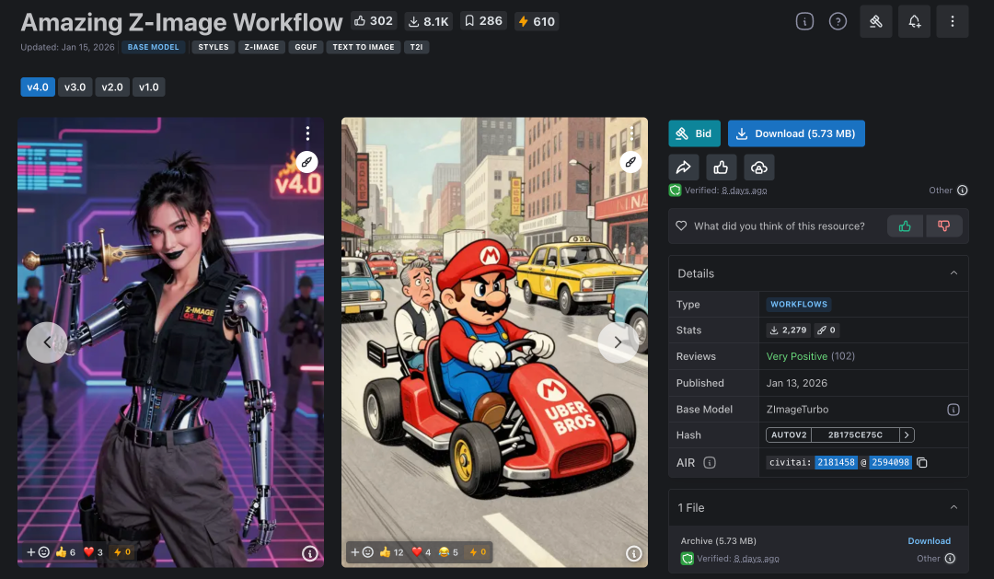Click the auction gavel icon in header
994x579 pixels.
pyautogui.click(x=876, y=21)
